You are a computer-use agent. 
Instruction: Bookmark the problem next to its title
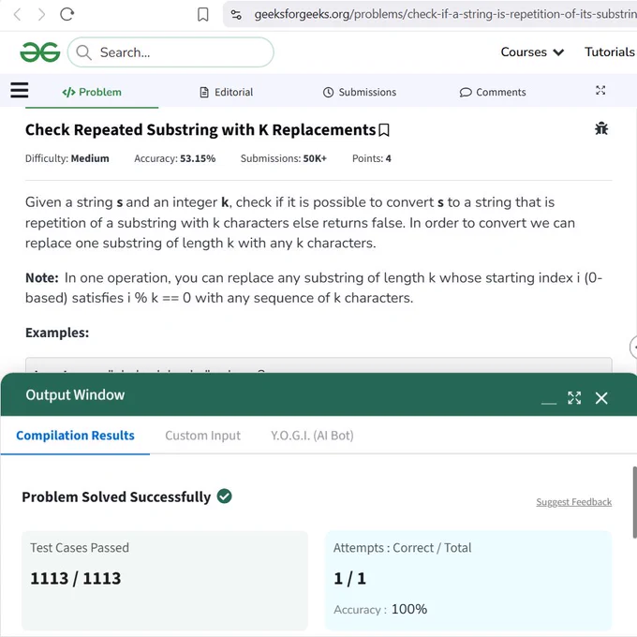[384, 130]
